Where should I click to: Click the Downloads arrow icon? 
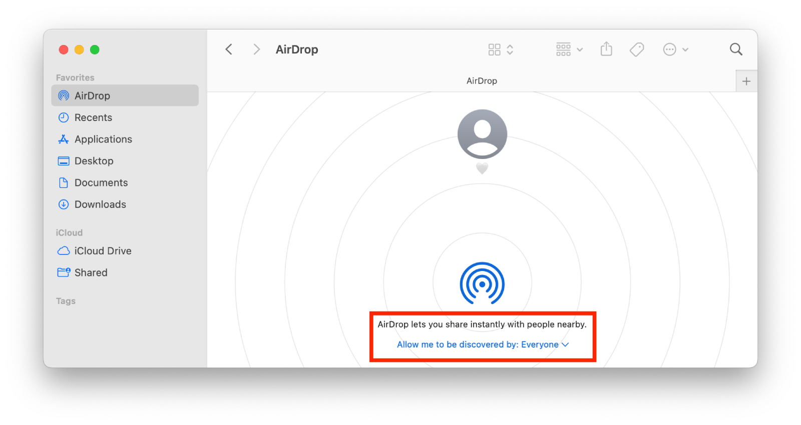click(x=64, y=204)
